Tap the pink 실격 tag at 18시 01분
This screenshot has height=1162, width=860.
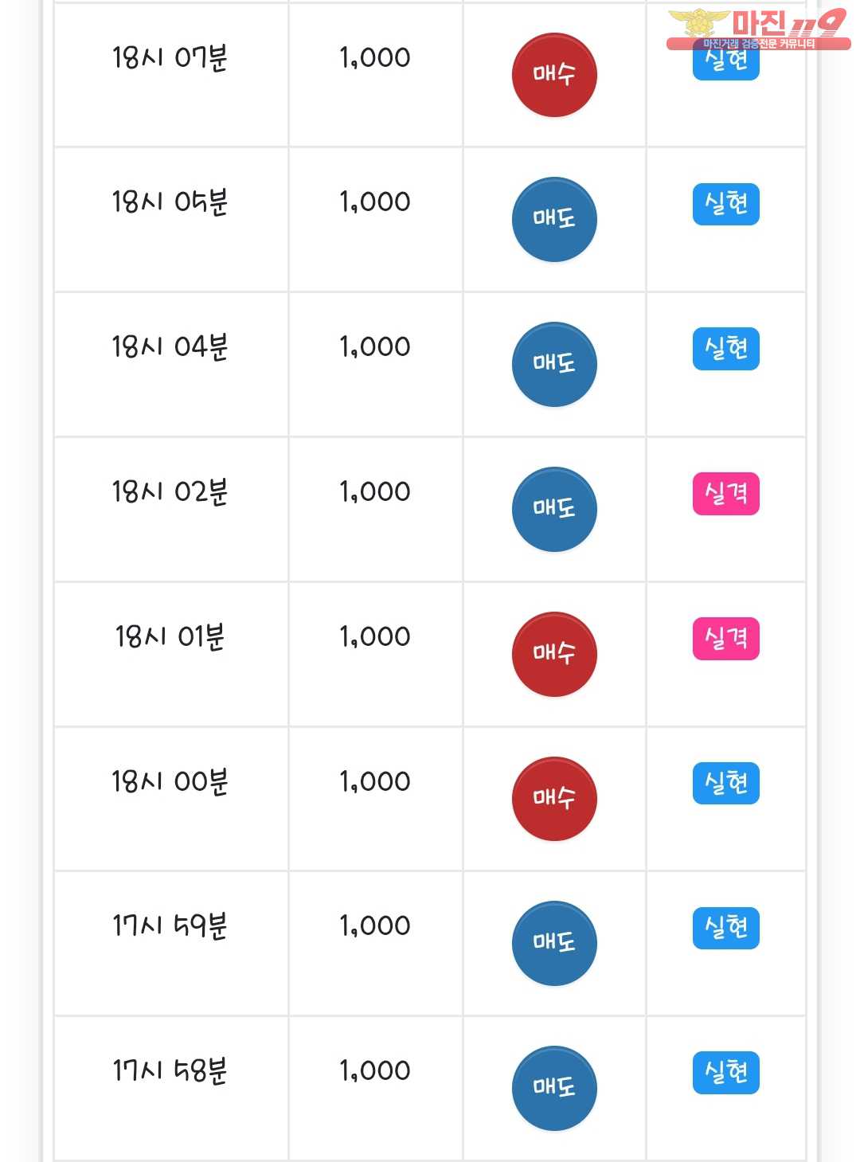(x=725, y=639)
